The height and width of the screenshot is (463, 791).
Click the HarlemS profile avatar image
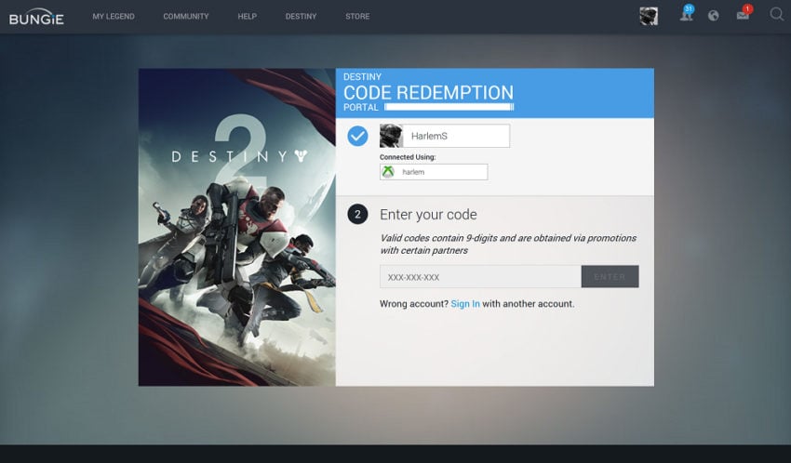tap(391, 136)
